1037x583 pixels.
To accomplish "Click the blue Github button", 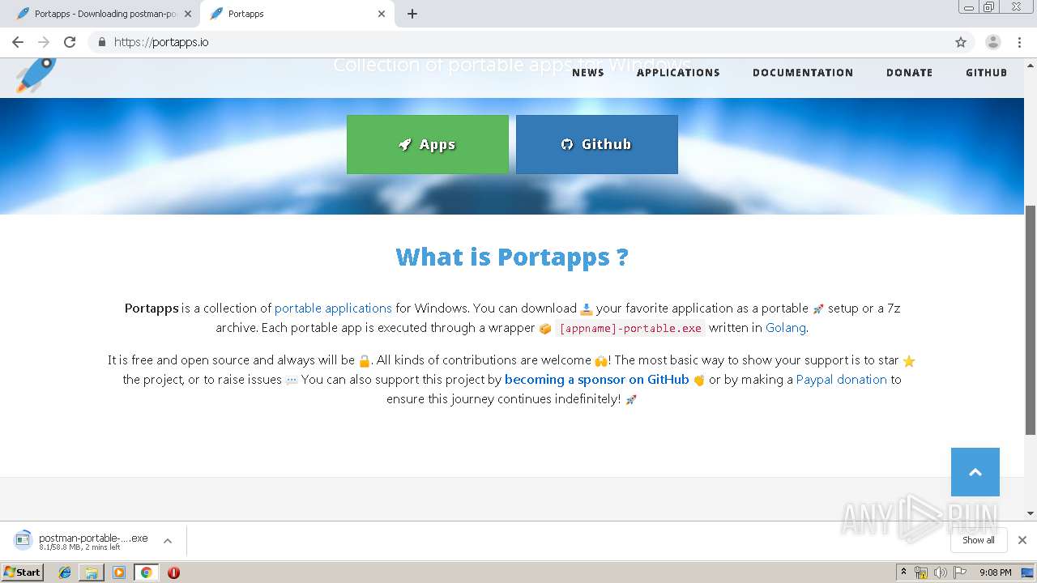I will pos(597,144).
